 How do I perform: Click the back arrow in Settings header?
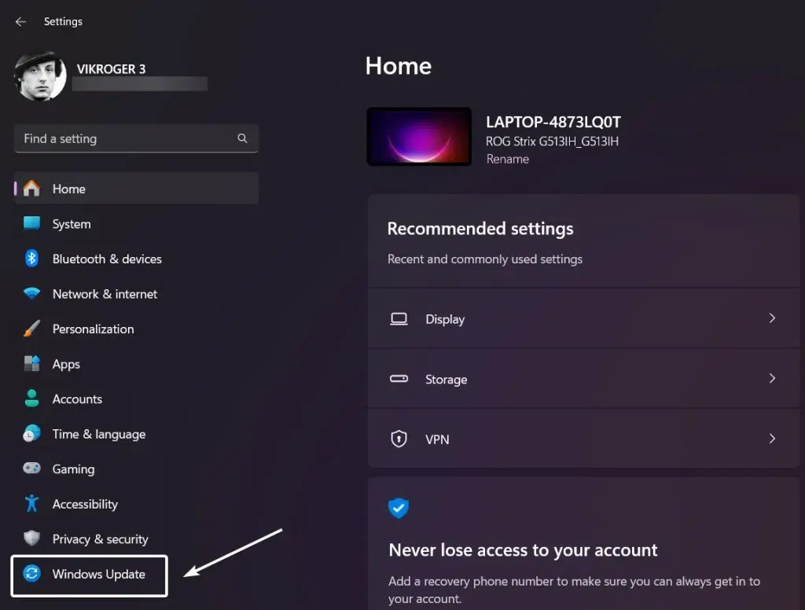coord(20,21)
